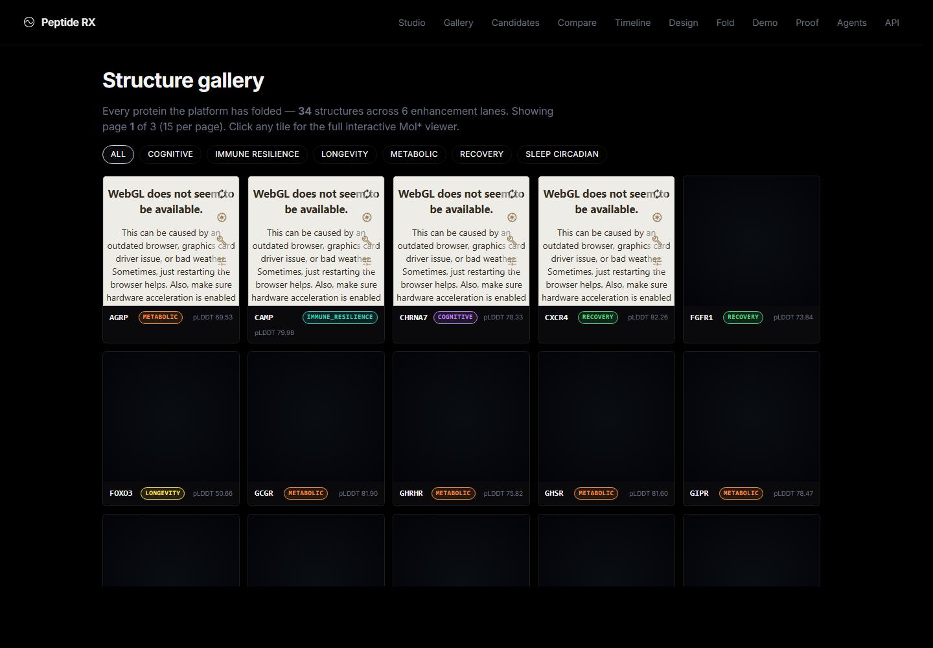933x648 pixels.
Task: Click pLDDT 78.47 score text
Action: click(793, 494)
